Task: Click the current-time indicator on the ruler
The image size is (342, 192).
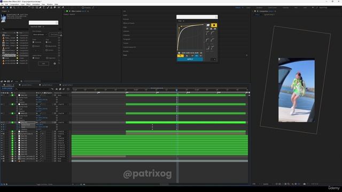Action: (x=177, y=90)
